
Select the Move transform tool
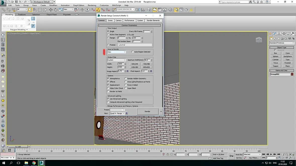pos(51,10)
